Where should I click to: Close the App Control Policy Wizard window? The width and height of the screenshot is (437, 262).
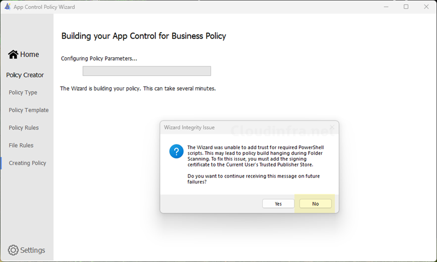(x=426, y=7)
